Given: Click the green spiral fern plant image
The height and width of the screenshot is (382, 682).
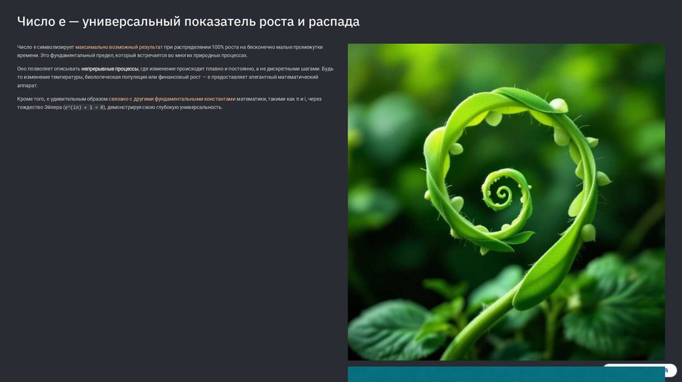Looking at the screenshot, I should pos(506,202).
